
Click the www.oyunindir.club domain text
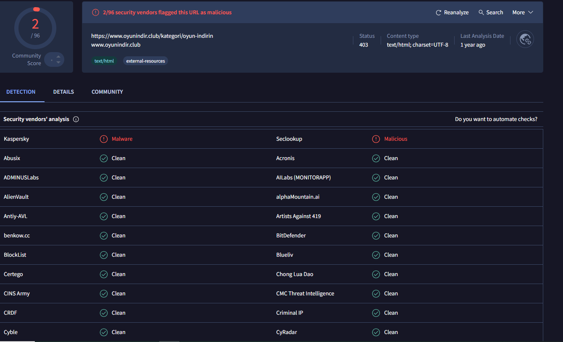coord(116,45)
